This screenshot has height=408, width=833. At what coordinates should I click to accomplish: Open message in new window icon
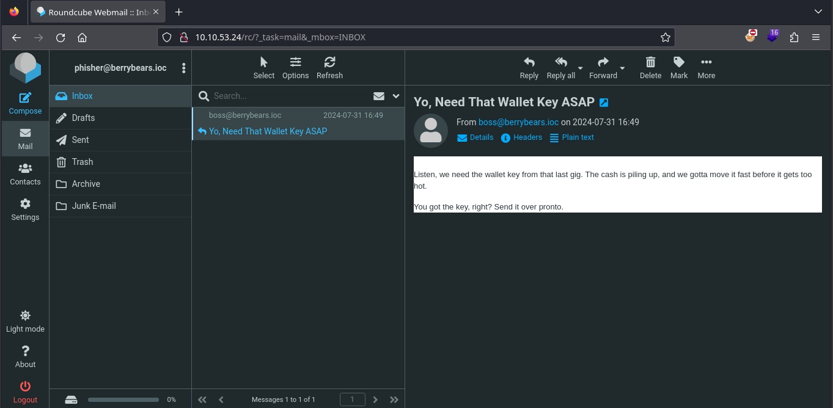coord(604,103)
